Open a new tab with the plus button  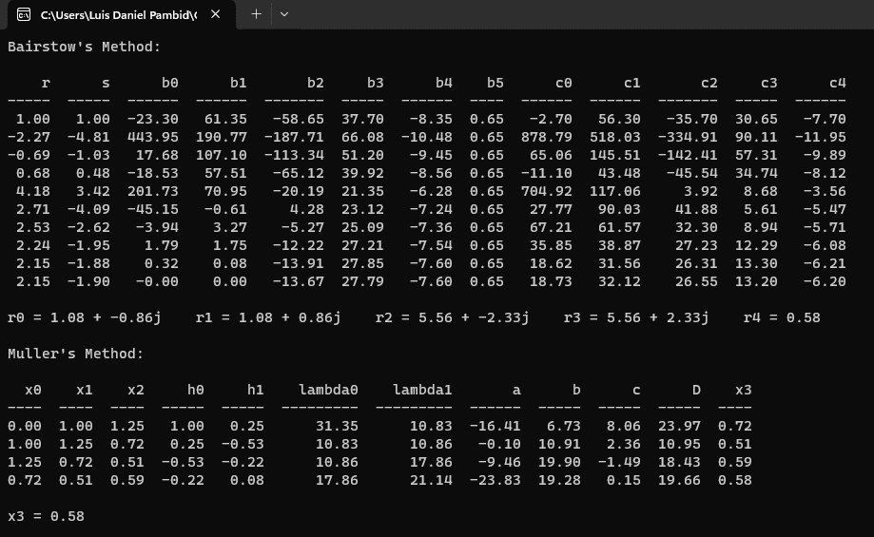pos(256,14)
